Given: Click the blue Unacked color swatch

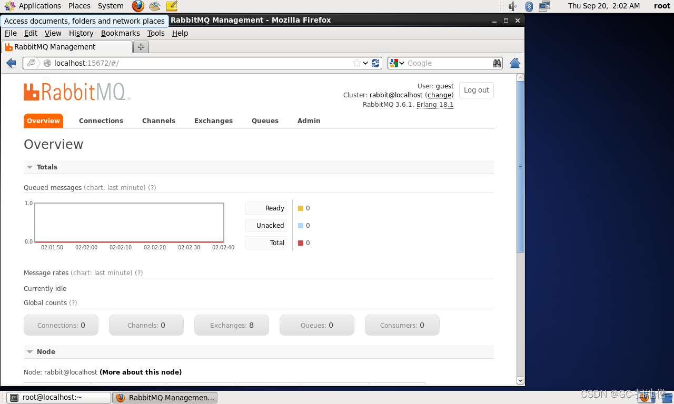Looking at the screenshot, I should point(301,226).
